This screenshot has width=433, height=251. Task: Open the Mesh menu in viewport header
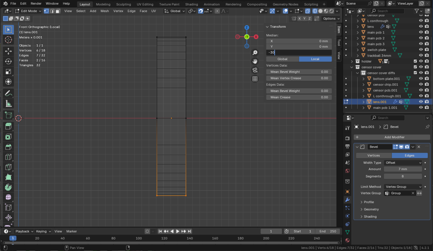coord(105,11)
